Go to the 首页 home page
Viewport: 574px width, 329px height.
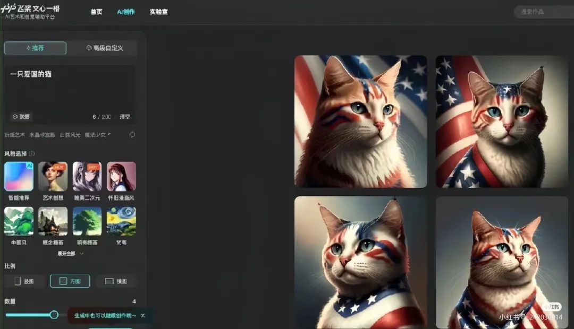click(x=96, y=12)
